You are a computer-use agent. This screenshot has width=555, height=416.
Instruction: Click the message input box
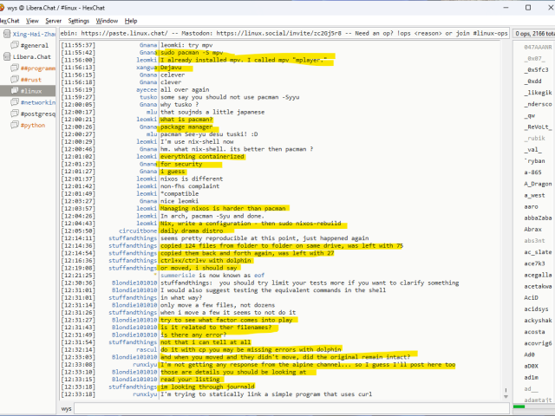(x=286, y=407)
